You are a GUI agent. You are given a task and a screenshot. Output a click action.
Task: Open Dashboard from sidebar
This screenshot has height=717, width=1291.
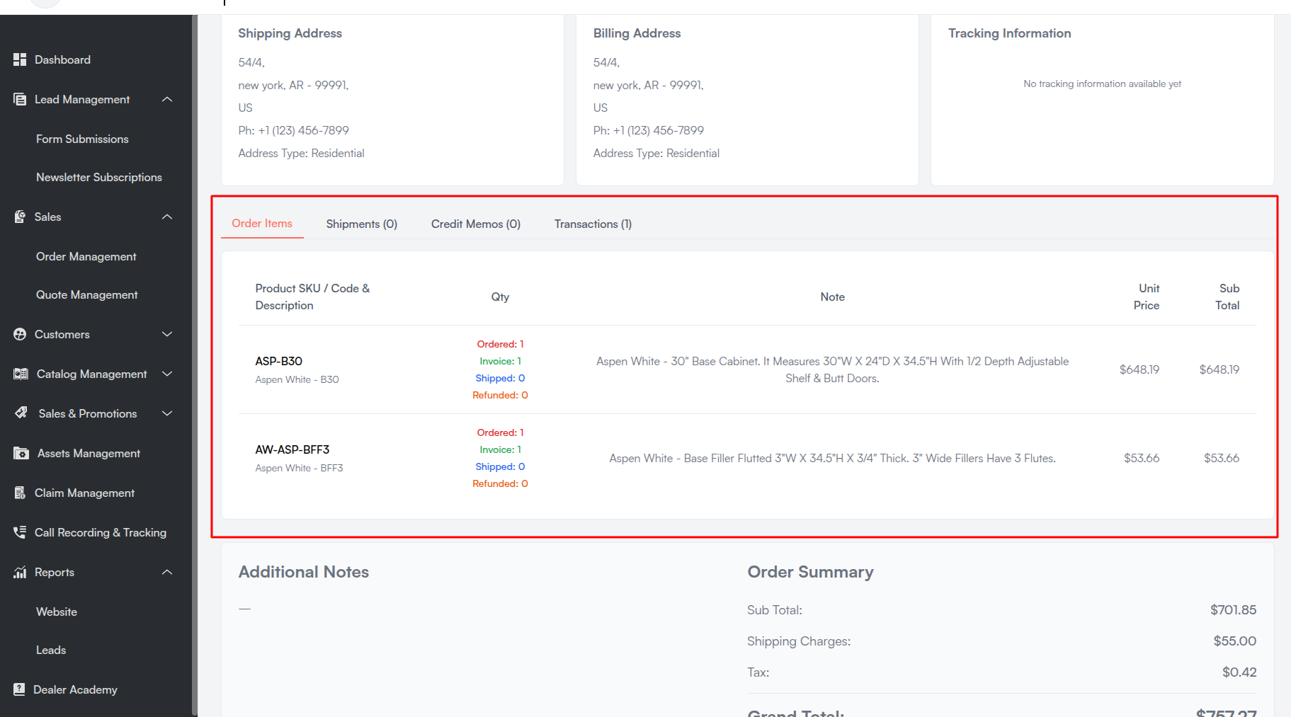(x=62, y=59)
